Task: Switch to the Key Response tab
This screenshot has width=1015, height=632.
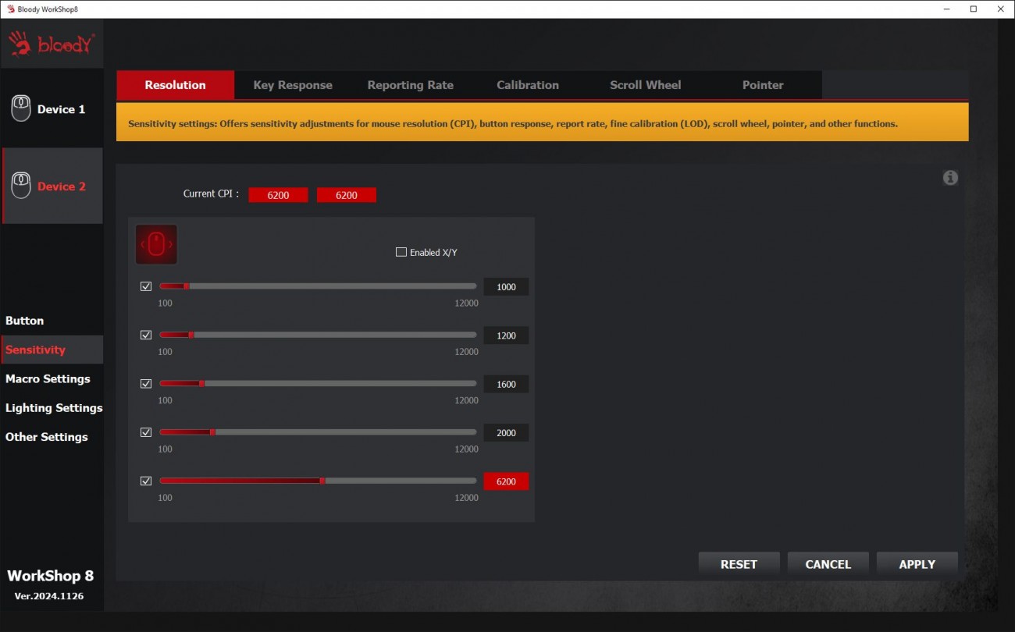Action: [293, 85]
